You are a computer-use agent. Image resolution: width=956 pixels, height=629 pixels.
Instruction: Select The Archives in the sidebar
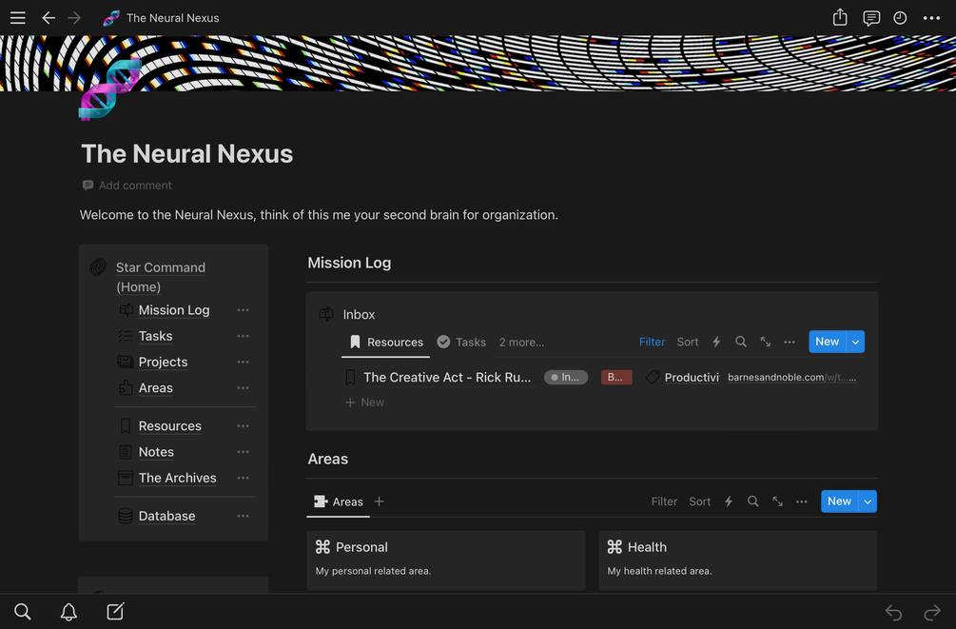pos(177,477)
